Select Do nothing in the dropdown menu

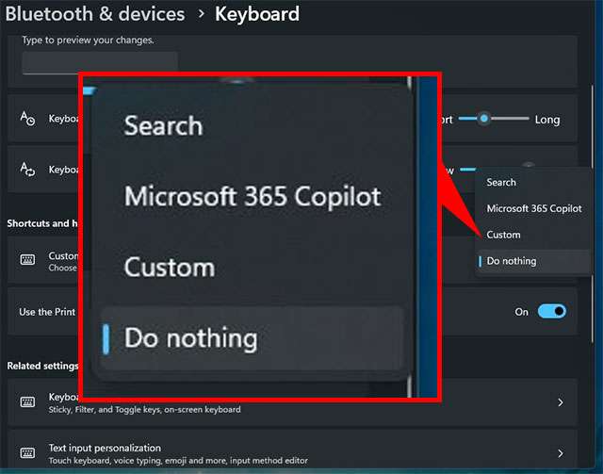pos(532,261)
